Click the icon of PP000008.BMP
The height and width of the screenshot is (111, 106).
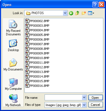tap(27, 49)
